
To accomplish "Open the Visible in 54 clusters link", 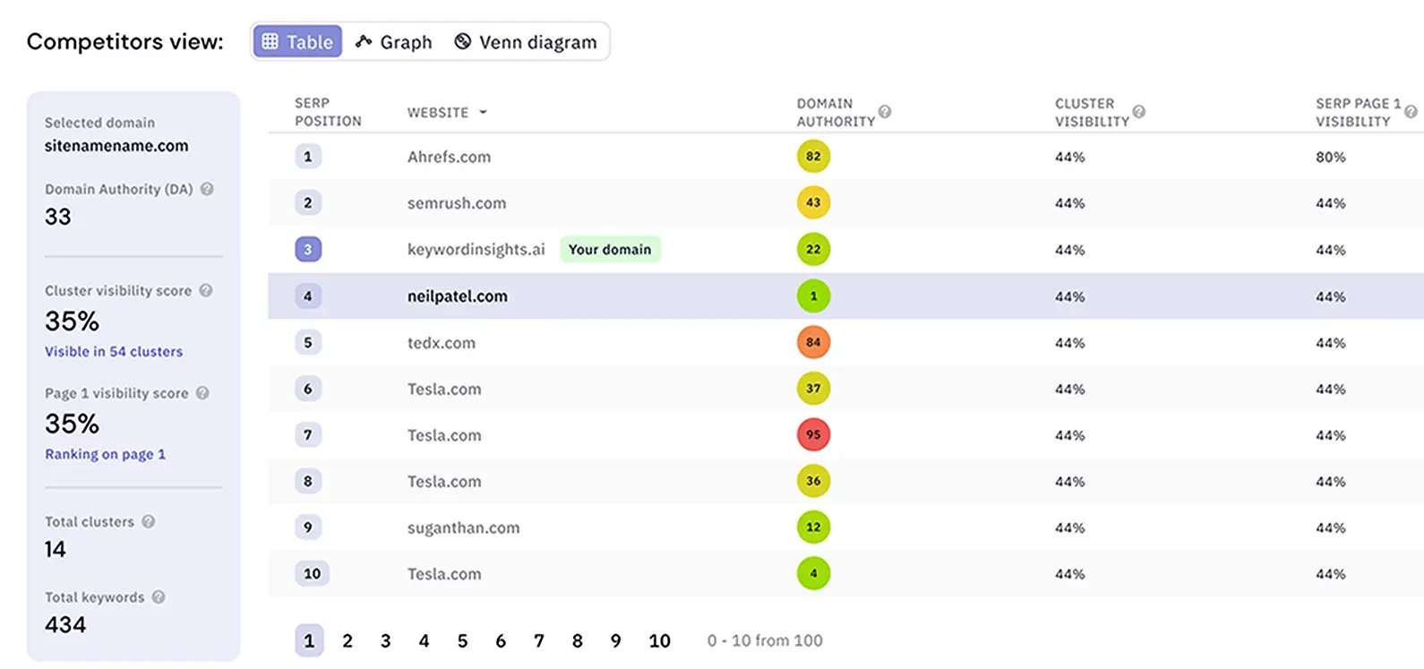I will point(114,351).
